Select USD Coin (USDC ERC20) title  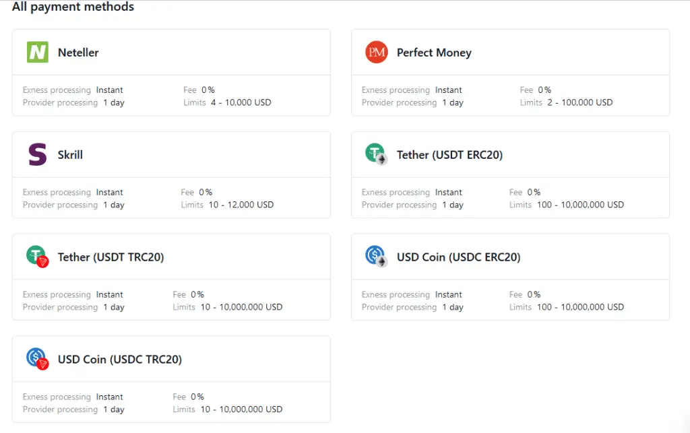458,257
